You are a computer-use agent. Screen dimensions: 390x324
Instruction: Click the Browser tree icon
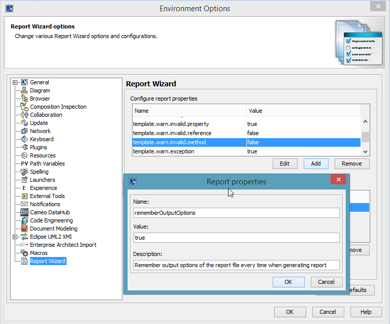click(x=24, y=99)
